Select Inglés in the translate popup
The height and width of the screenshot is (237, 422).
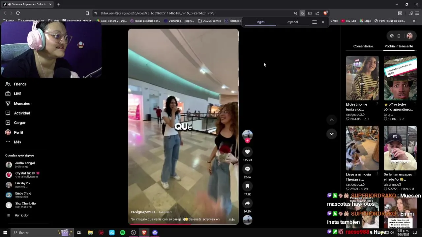point(260,22)
